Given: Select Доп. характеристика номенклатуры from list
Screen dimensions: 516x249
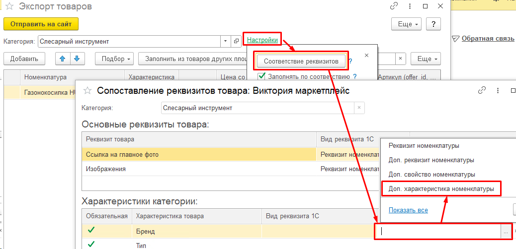Looking at the screenshot, I should click(441, 189).
